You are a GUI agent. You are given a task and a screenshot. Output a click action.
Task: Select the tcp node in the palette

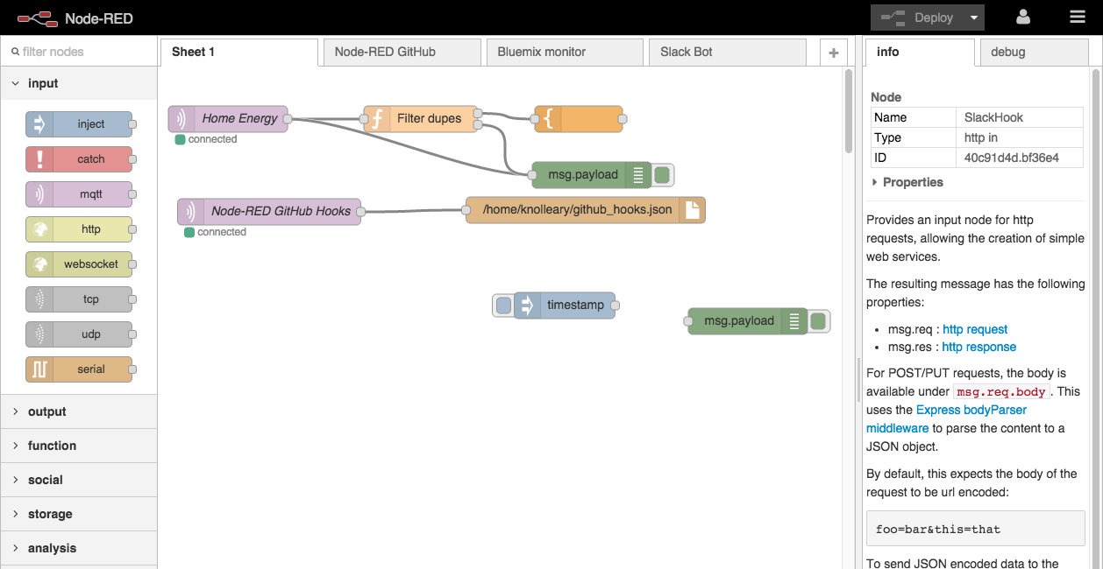(x=80, y=299)
